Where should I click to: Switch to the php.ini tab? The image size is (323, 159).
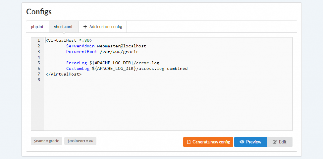[x=37, y=27]
